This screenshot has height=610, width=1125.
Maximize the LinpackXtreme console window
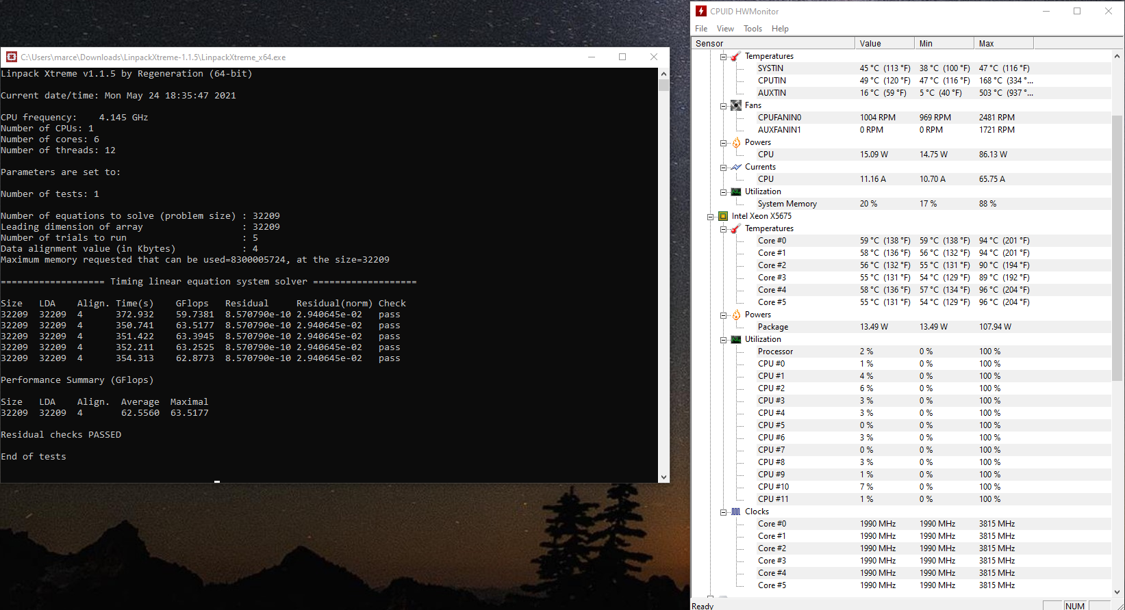622,57
